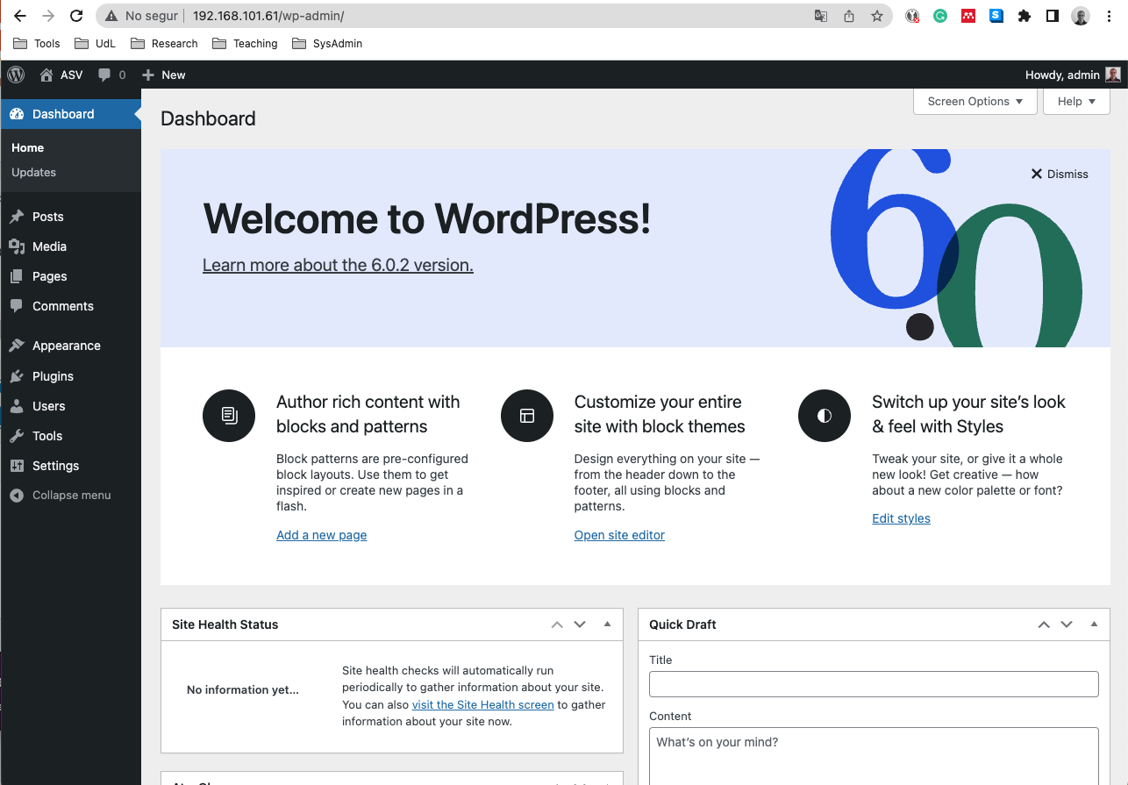Click the Open site editor link
The width and height of the screenshot is (1128, 785).
[619, 535]
